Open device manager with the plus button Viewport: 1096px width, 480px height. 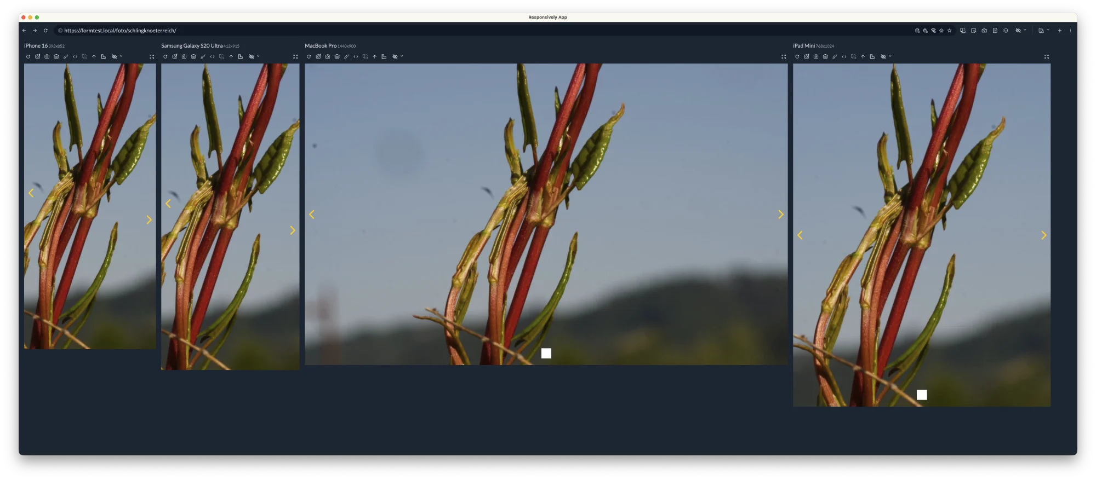pyautogui.click(x=1060, y=31)
